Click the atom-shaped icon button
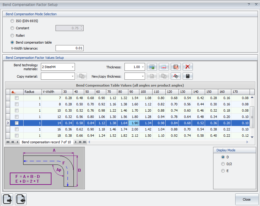Image resolution: width=260 pixels, height=206 pixels. pyautogui.click(x=176, y=76)
